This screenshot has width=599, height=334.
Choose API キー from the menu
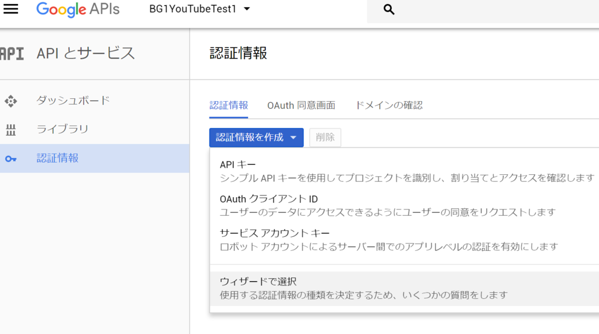pos(404,171)
